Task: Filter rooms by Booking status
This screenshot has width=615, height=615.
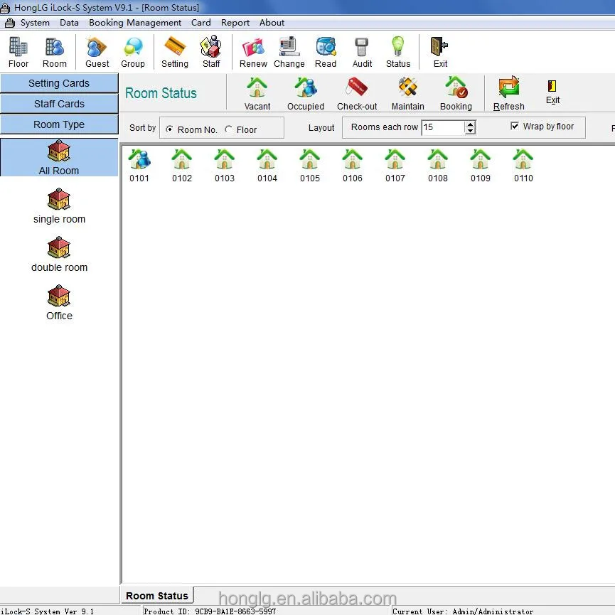Action: pos(456,93)
